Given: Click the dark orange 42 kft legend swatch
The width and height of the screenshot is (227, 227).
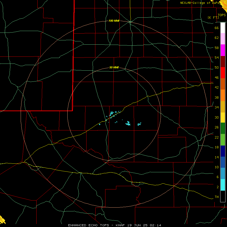Looking at the screenshot, I should click(x=223, y=84).
